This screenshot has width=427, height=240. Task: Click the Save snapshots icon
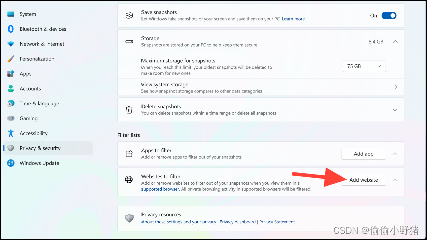(x=129, y=15)
